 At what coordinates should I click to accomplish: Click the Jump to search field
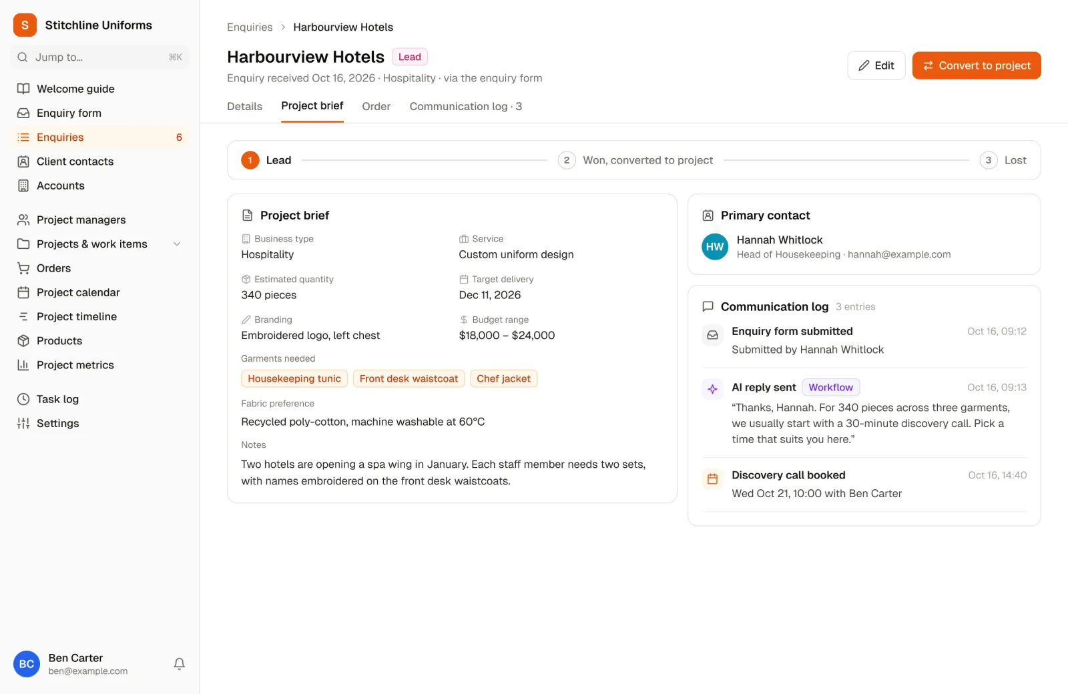(100, 57)
